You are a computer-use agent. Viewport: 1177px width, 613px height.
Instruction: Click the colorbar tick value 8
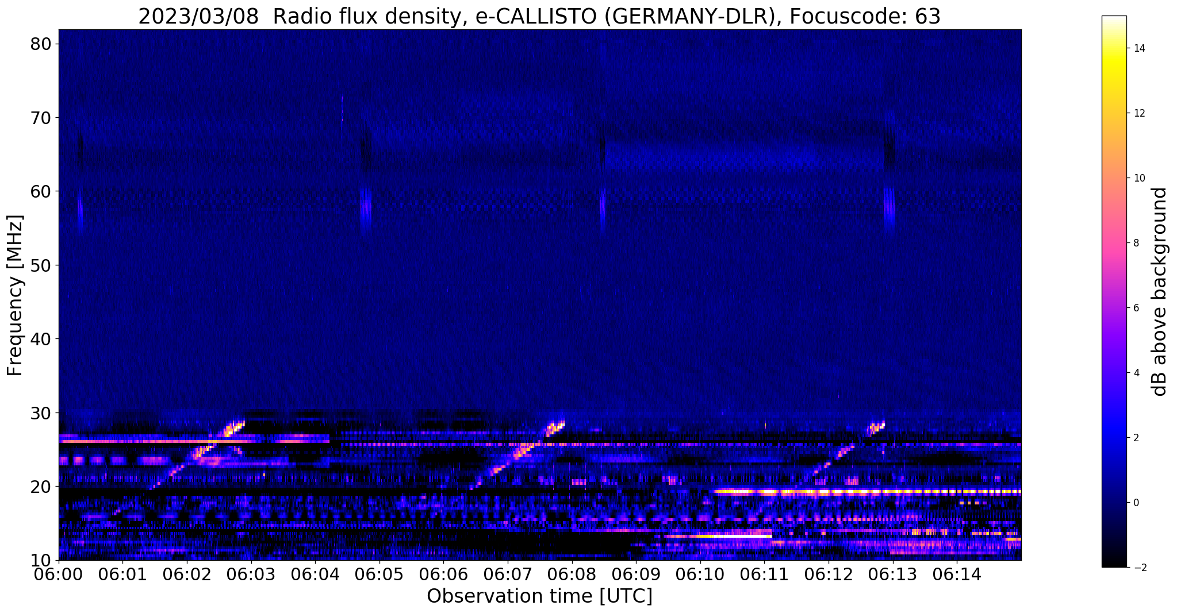pyautogui.click(x=1136, y=243)
